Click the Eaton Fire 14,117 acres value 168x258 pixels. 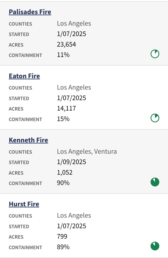point(66,109)
